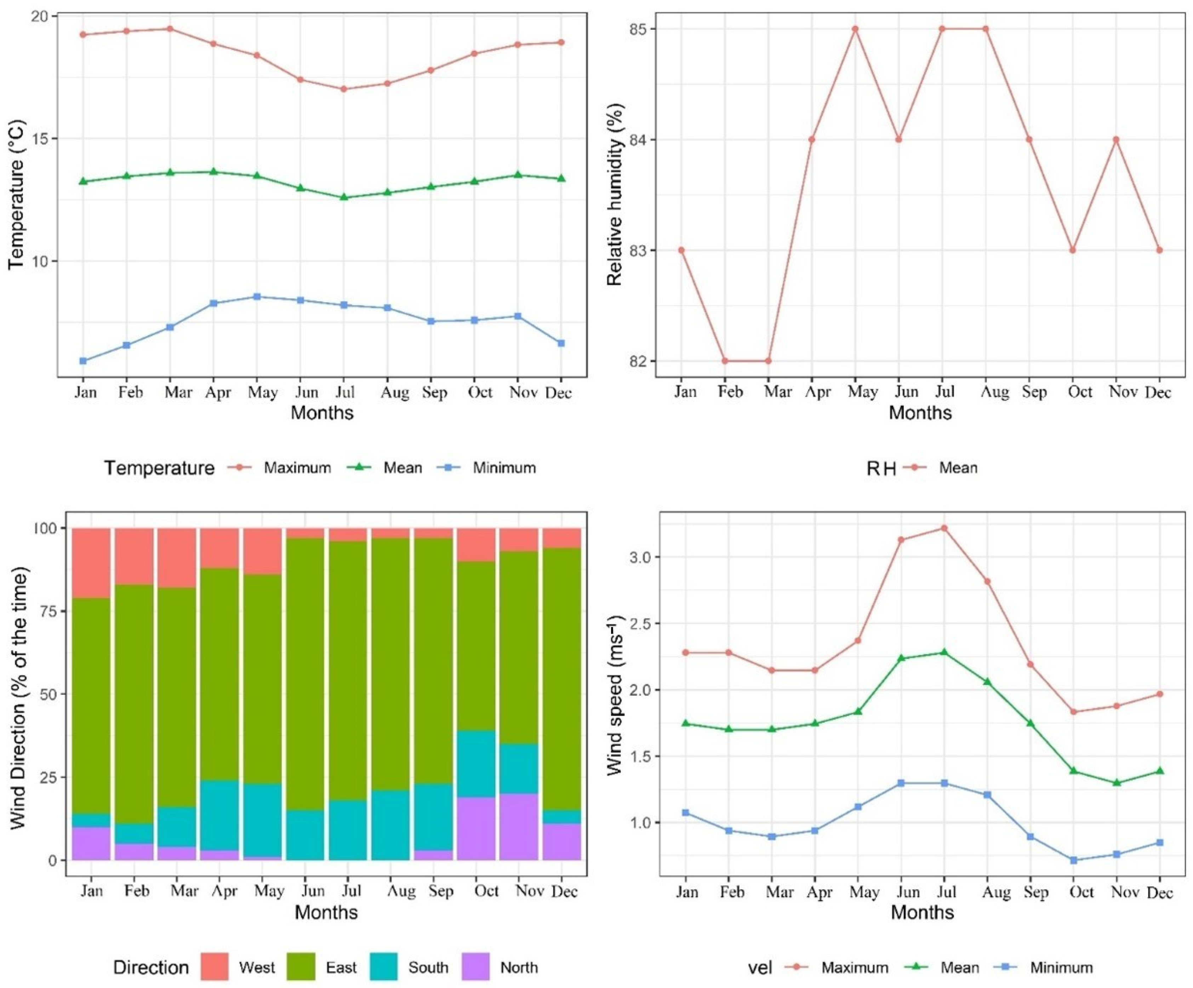Click the March point on maximum temperature line

coord(170,29)
